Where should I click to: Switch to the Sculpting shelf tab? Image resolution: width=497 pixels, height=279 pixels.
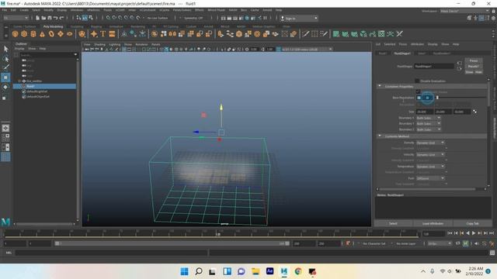[x=77, y=26]
